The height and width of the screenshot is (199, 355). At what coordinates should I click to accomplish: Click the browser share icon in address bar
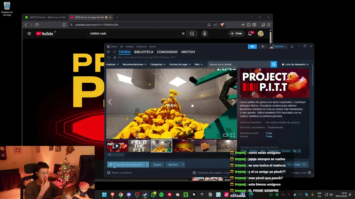click(215, 25)
